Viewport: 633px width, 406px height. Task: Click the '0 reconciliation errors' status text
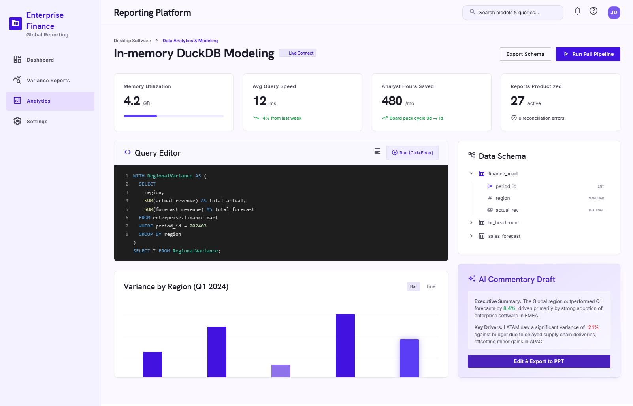541,118
